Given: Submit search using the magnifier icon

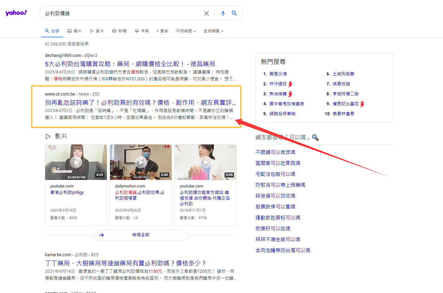Looking at the screenshot, I should click(234, 13).
